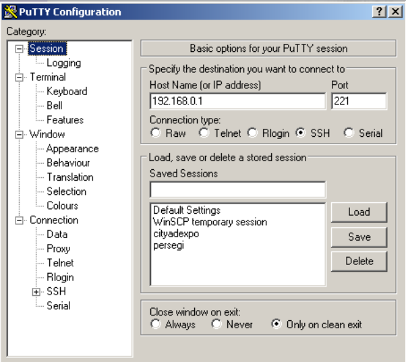
Task: Click the Port field showing 221
Action: click(359, 101)
